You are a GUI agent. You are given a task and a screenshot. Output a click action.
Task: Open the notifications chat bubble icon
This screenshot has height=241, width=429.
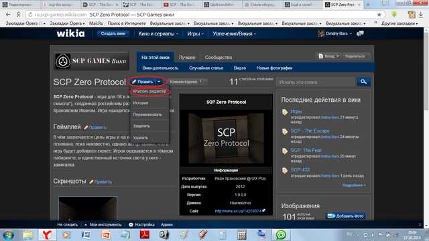(x=360, y=33)
